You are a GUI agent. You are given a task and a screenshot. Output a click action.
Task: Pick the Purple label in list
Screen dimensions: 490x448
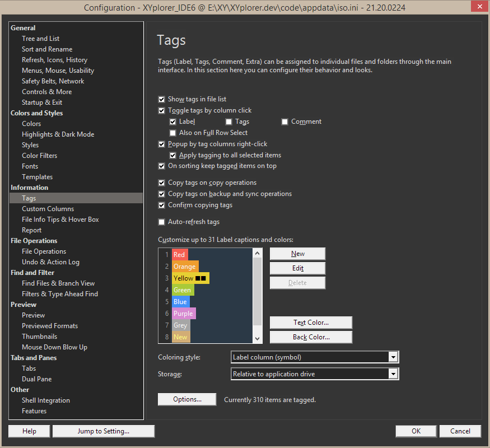[x=183, y=314]
